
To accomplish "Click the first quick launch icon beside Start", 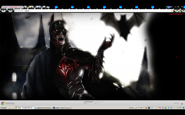I will click(9, 108).
